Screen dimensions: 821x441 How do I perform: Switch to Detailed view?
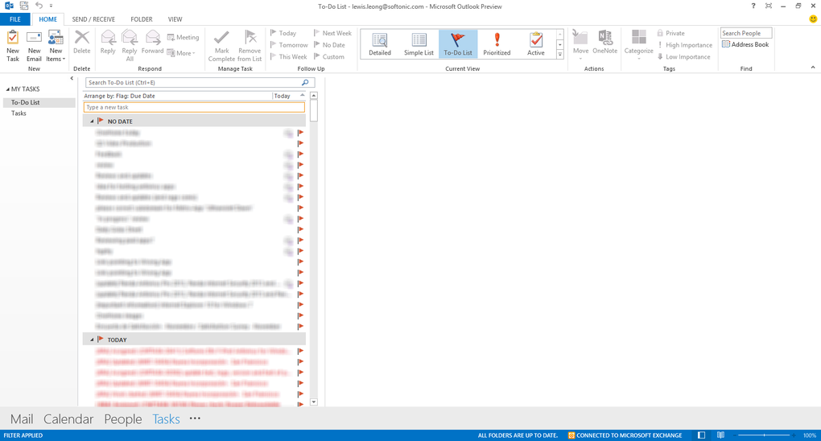tap(380, 44)
